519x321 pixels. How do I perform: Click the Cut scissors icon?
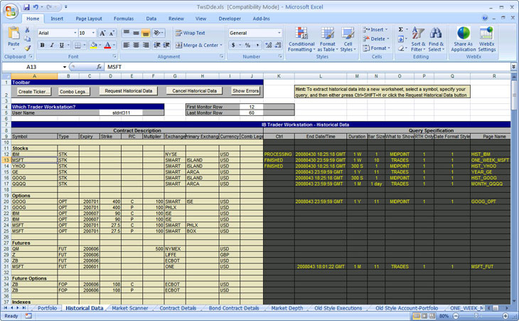point(28,30)
